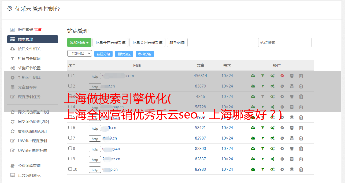
Task: Click the red run icon in row 1
Action: coord(282,76)
